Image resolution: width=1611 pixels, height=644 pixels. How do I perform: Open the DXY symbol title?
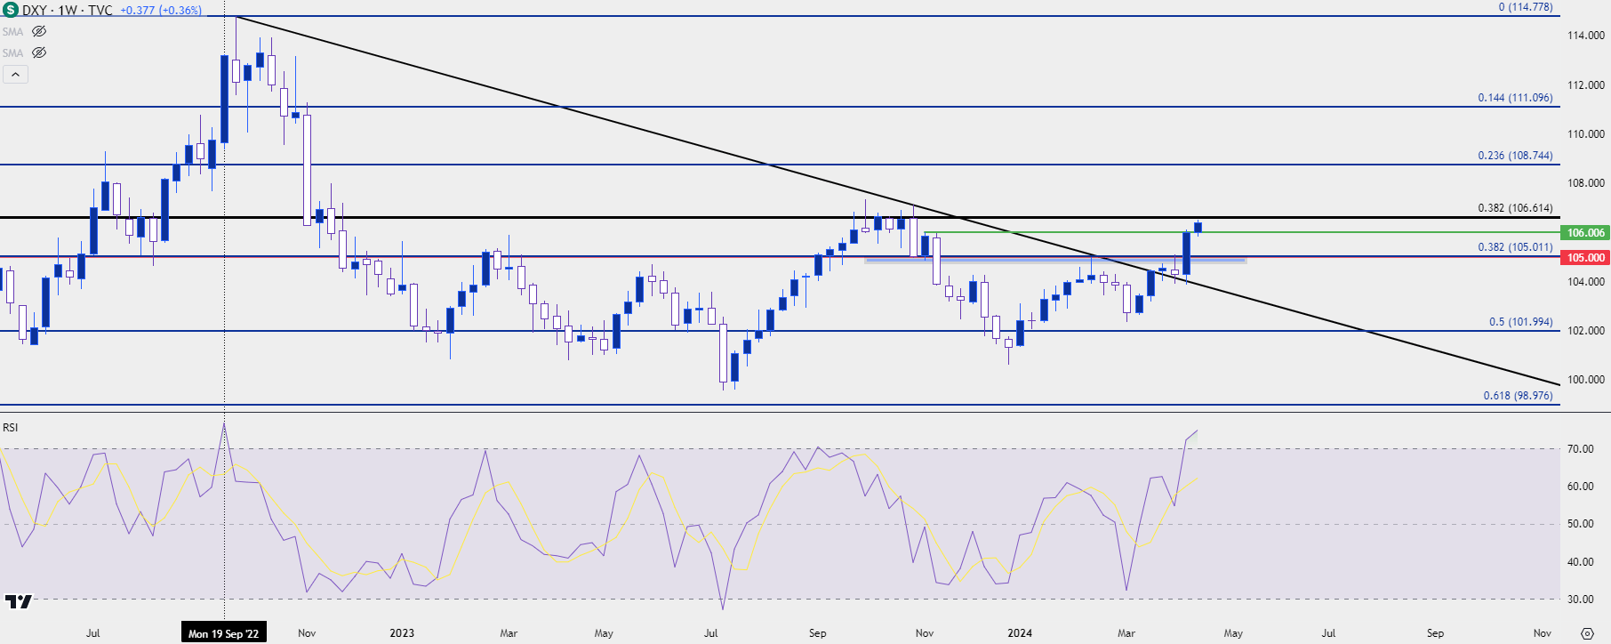(67, 11)
